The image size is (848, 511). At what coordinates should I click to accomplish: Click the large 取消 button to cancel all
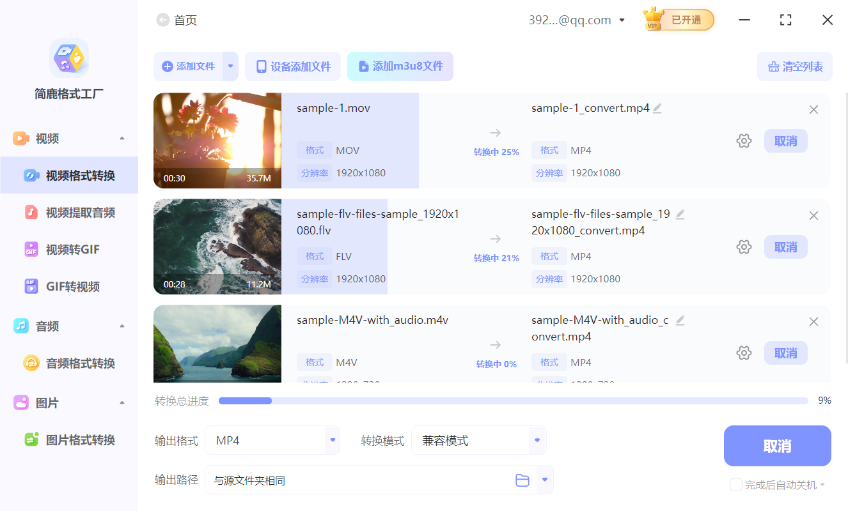click(x=777, y=446)
